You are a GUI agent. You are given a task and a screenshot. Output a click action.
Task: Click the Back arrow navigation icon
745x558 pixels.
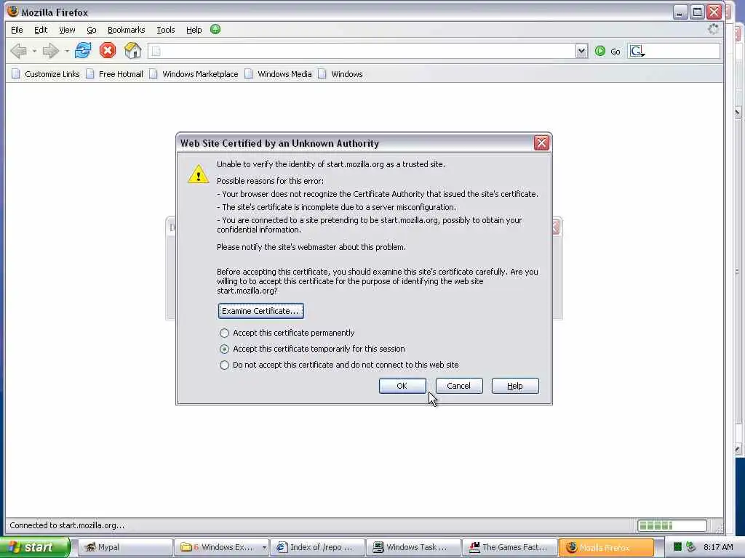(18, 51)
